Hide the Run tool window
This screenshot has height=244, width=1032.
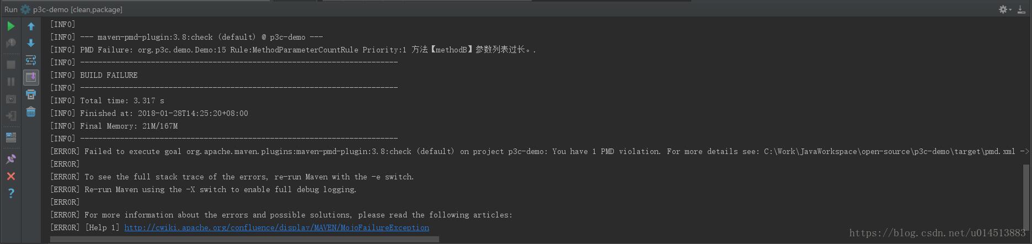point(1021,9)
